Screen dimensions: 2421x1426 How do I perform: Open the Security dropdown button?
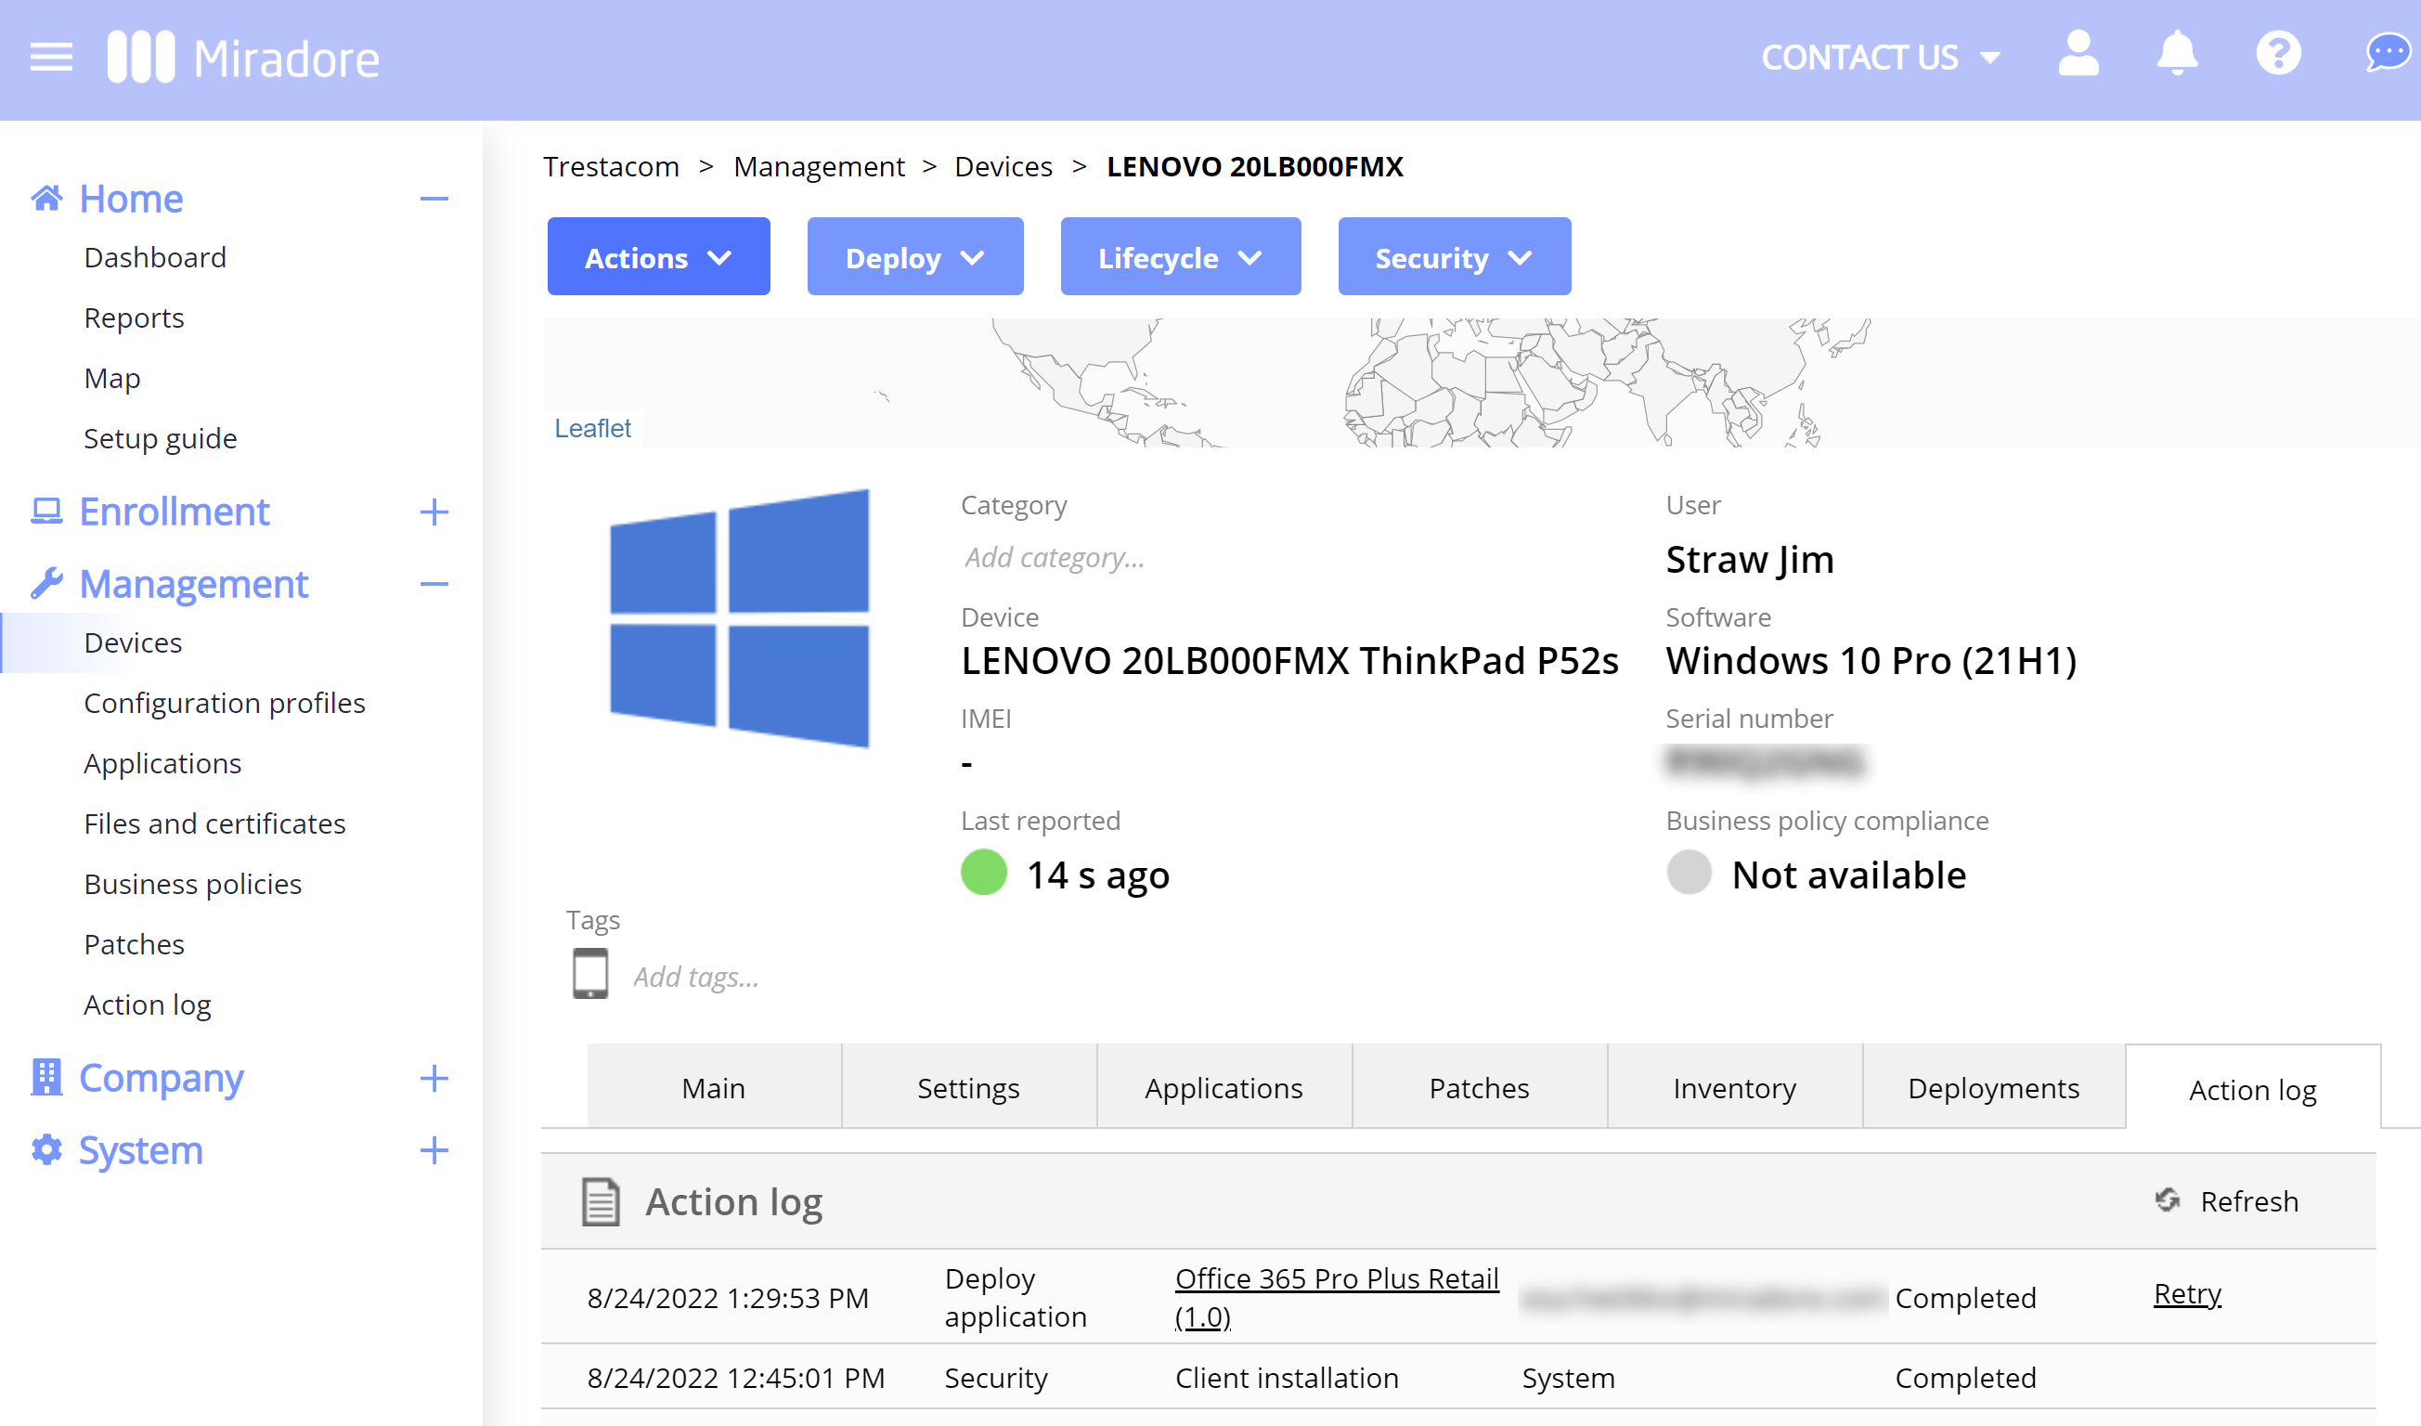click(x=1454, y=256)
